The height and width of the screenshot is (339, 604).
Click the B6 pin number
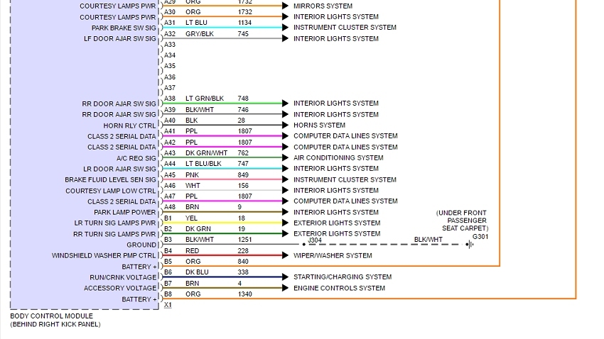(168, 272)
